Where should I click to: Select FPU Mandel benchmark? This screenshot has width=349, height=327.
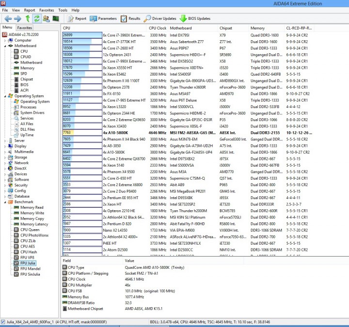(27, 268)
